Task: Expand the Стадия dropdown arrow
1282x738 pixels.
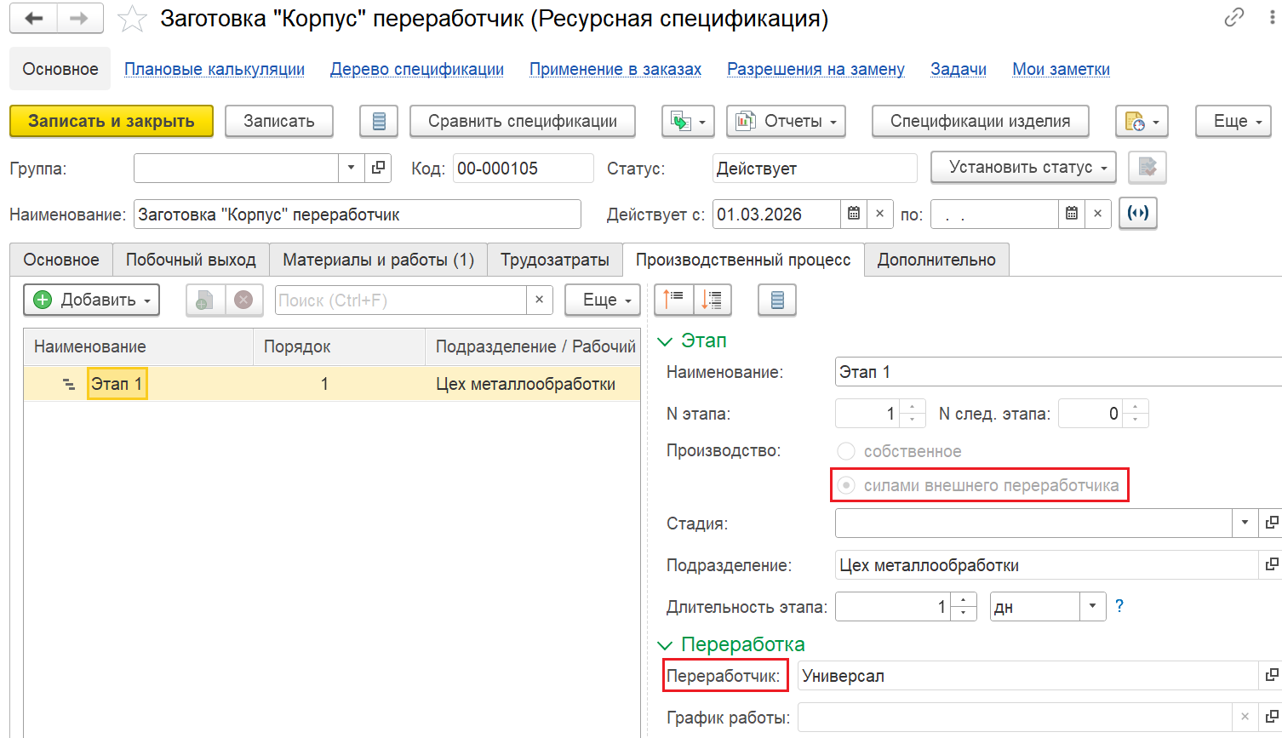Action: pyautogui.click(x=1245, y=523)
